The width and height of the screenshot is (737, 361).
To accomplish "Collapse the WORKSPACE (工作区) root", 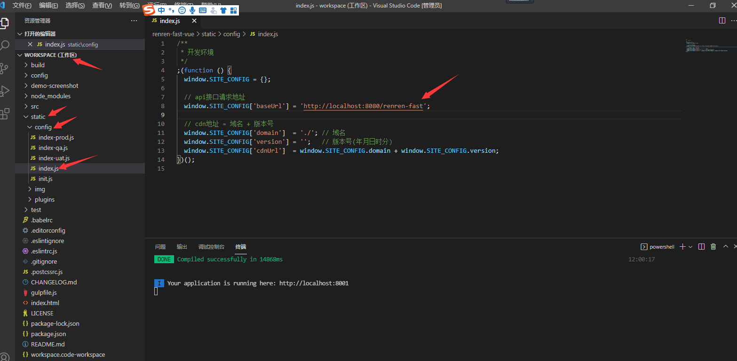I will pos(80,55).
